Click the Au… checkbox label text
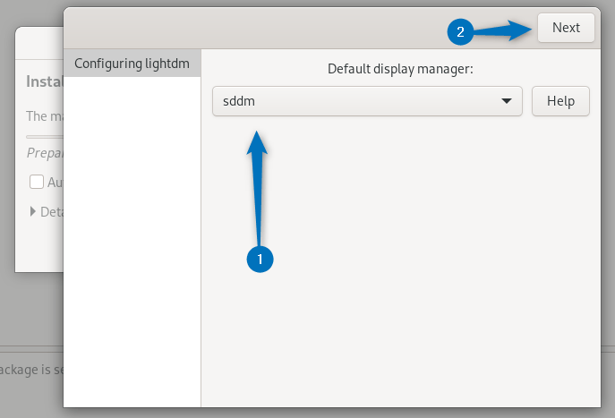 55,182
